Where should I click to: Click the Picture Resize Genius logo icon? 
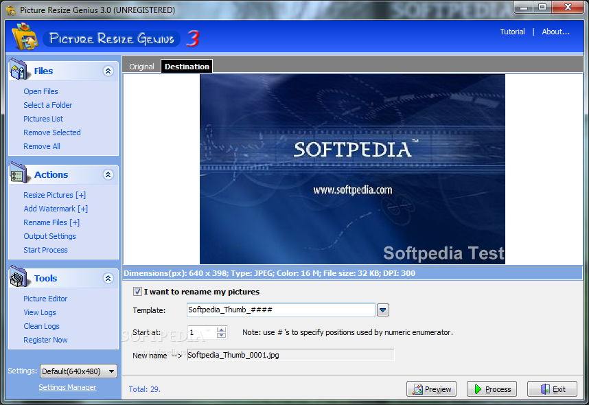pyautogui.click(x=25, y=37)
